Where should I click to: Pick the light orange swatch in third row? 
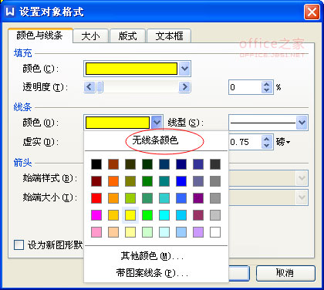[113, 198]
